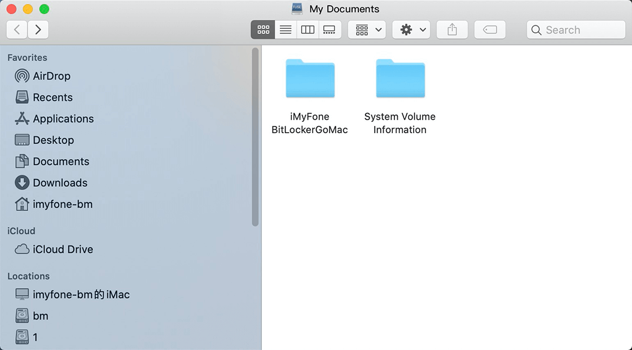Open the System Volume Information folder
This screenshot has width=632, height=350.
click(400, 79)
